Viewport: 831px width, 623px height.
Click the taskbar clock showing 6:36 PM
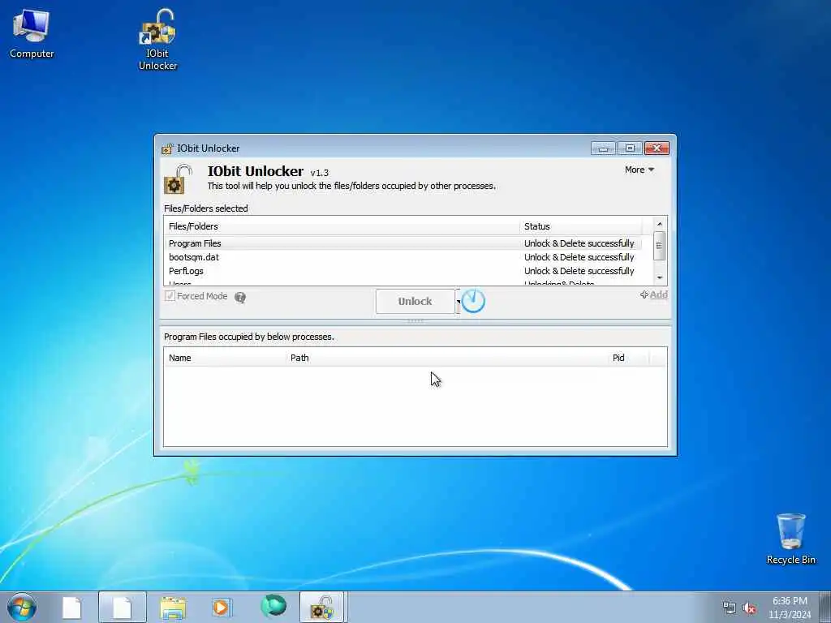tap(790, 608)
